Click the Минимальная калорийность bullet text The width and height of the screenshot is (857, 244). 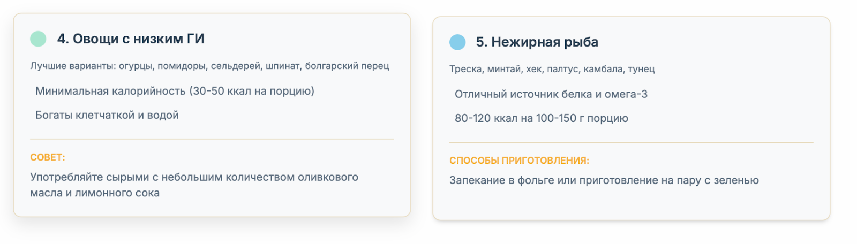pyautogui.click(x=175, y=91)
